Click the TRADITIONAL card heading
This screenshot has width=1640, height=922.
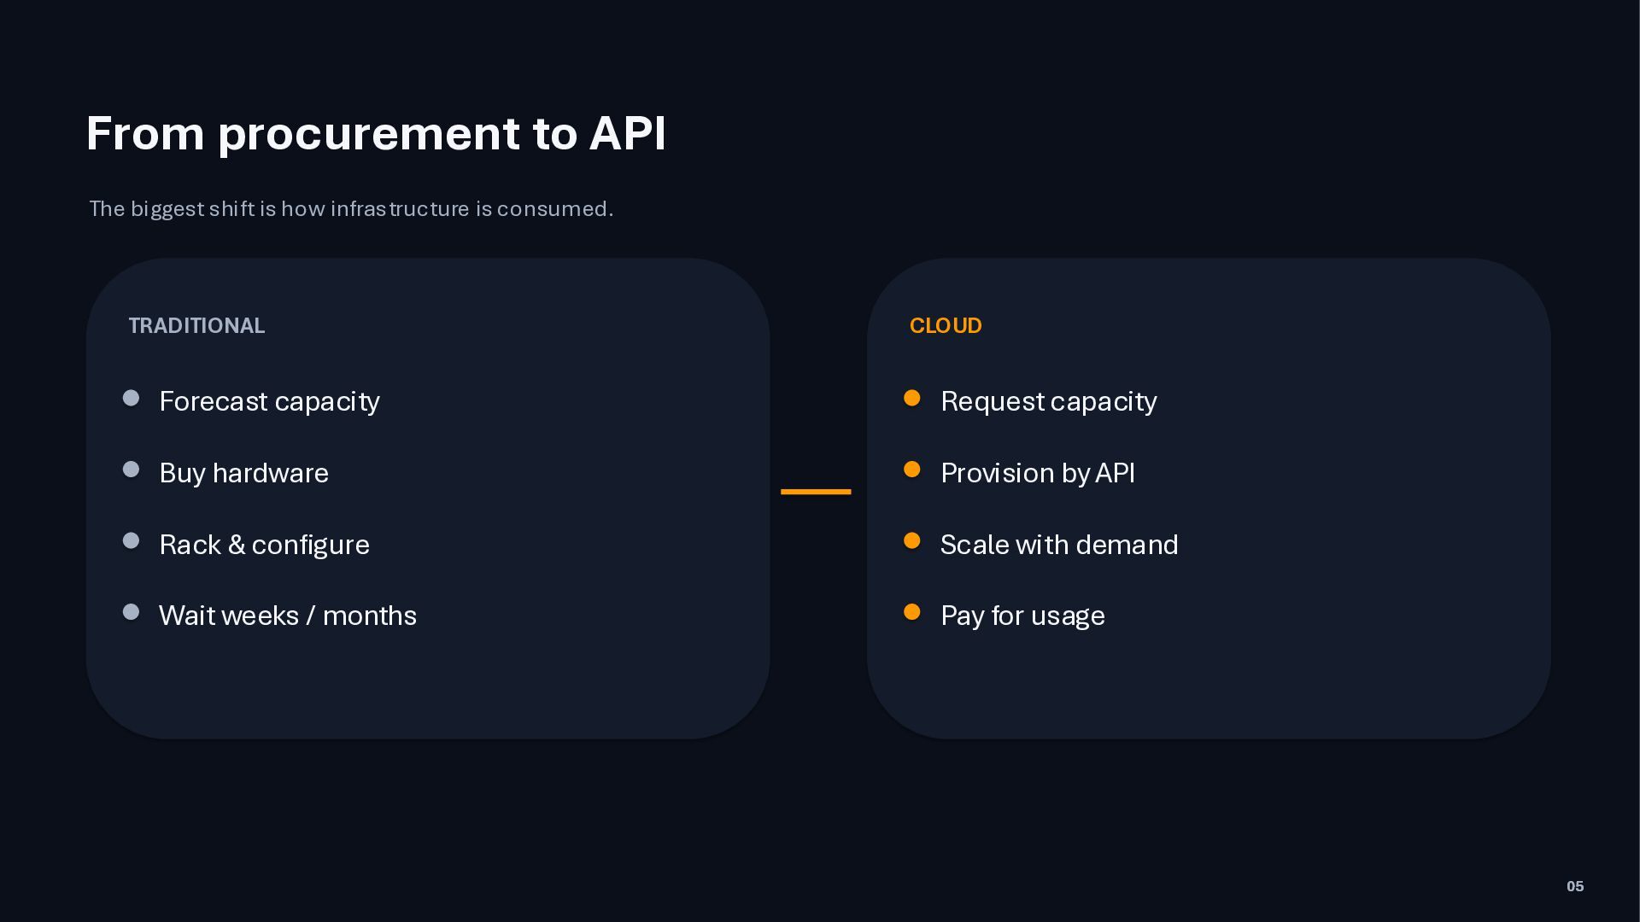tap(196, 326)
